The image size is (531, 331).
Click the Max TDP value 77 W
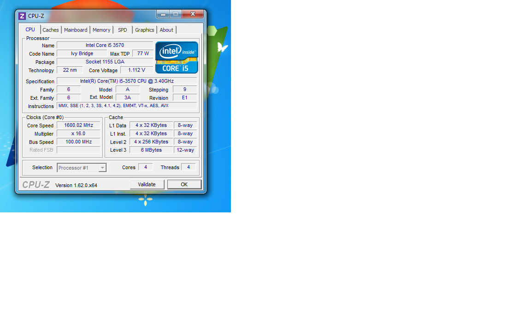tap(143, 53)
